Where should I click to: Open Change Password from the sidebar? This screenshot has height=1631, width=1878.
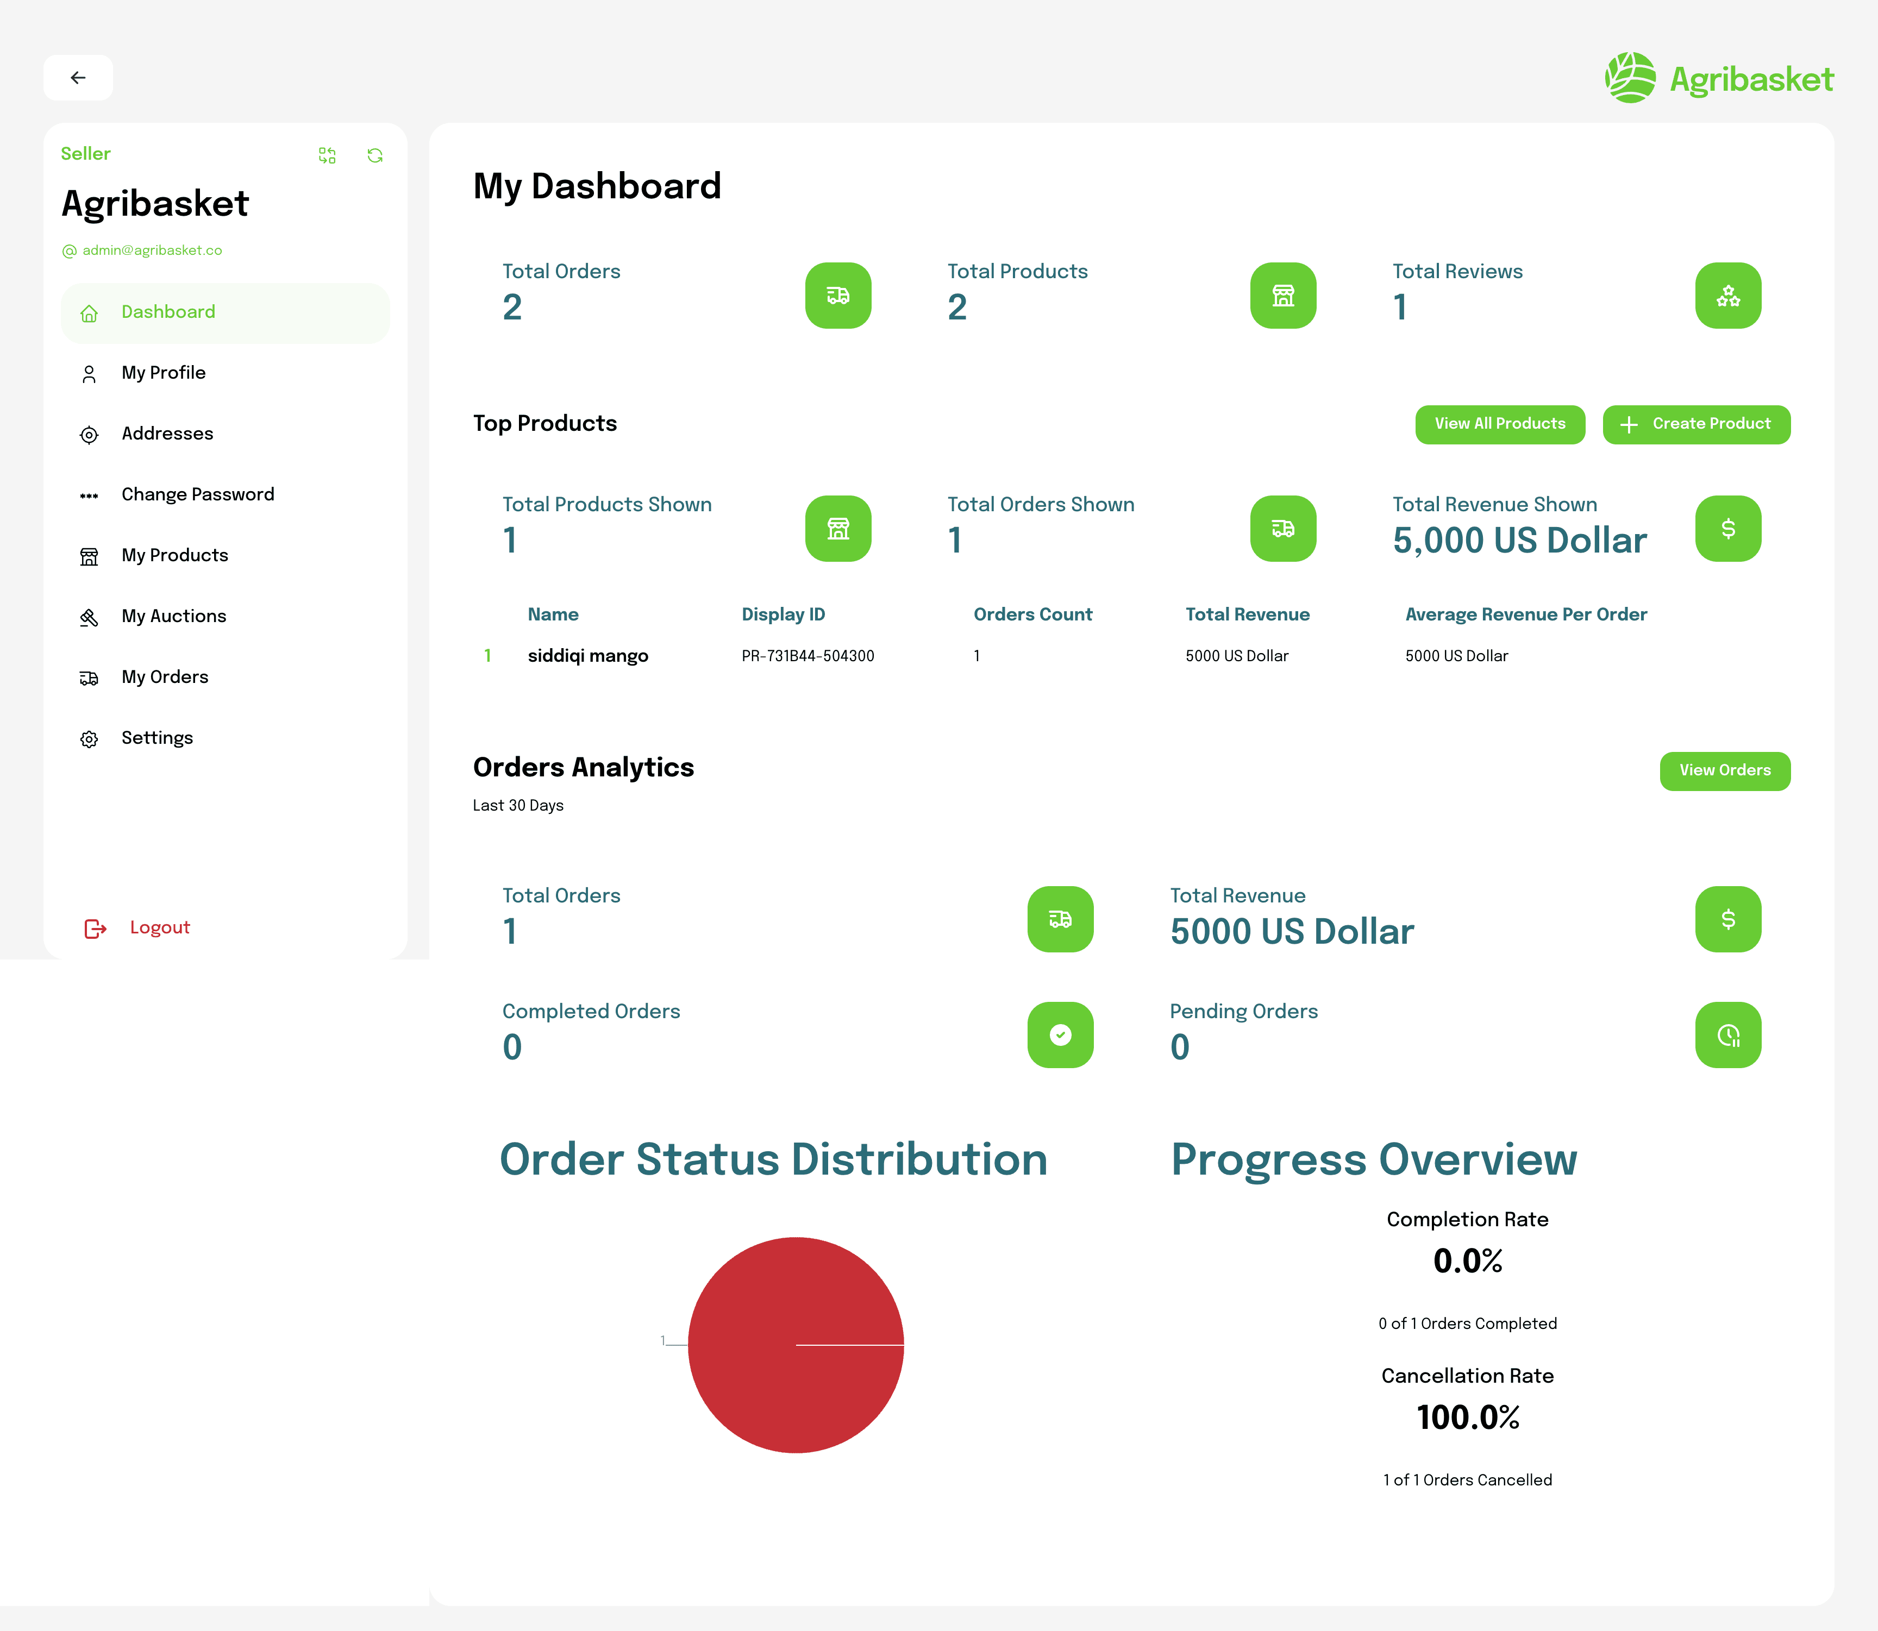click(197, 493)
